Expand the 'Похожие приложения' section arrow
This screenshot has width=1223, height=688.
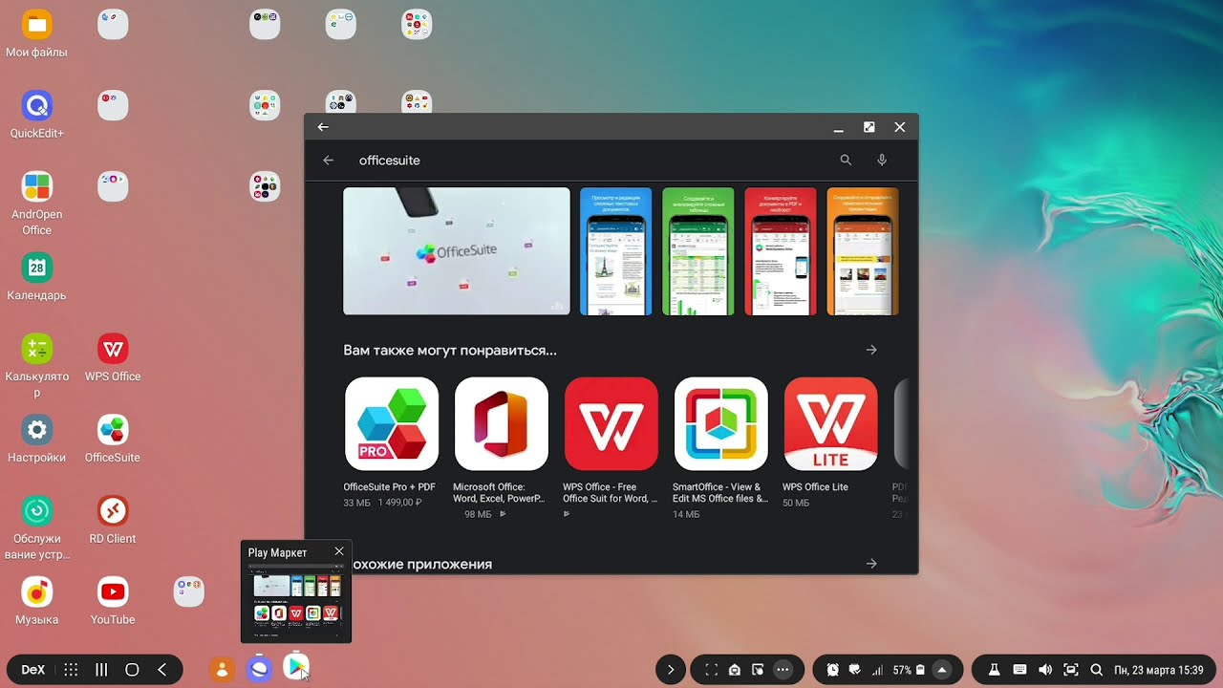871,564
